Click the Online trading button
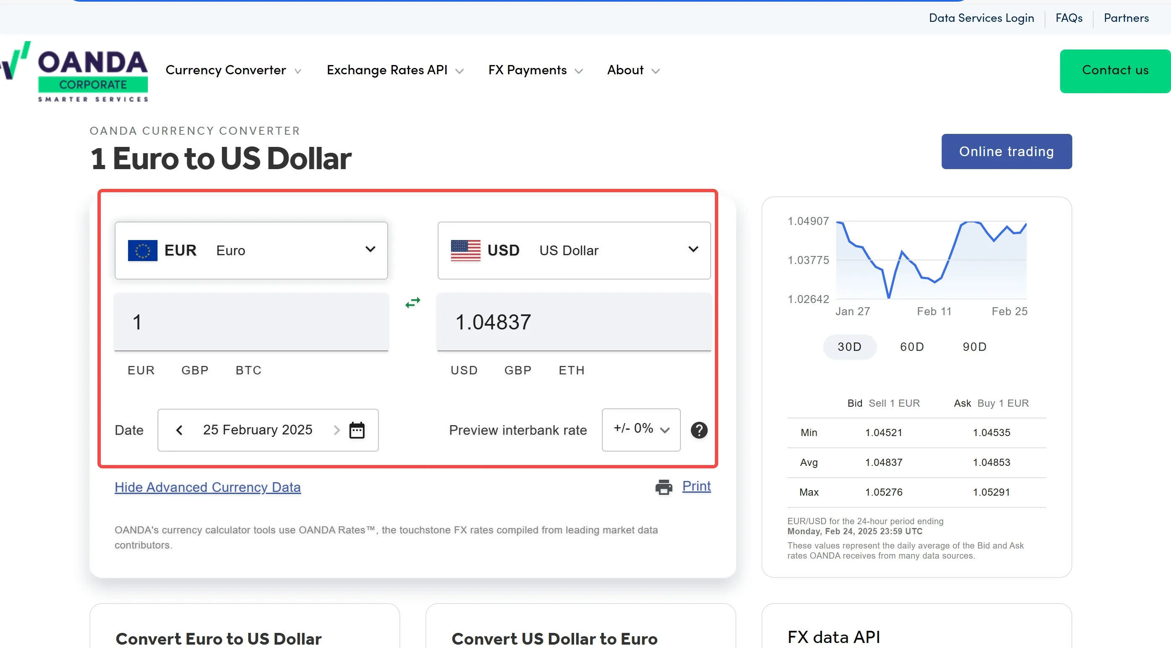 [1006, 151]
